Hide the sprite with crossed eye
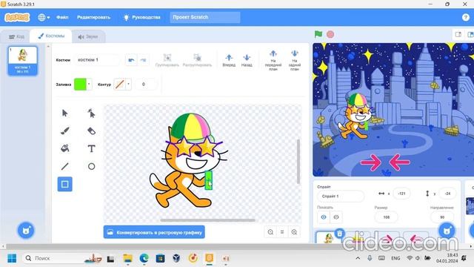The width and height of the screenshot is (474, 267). pos(336,217)
